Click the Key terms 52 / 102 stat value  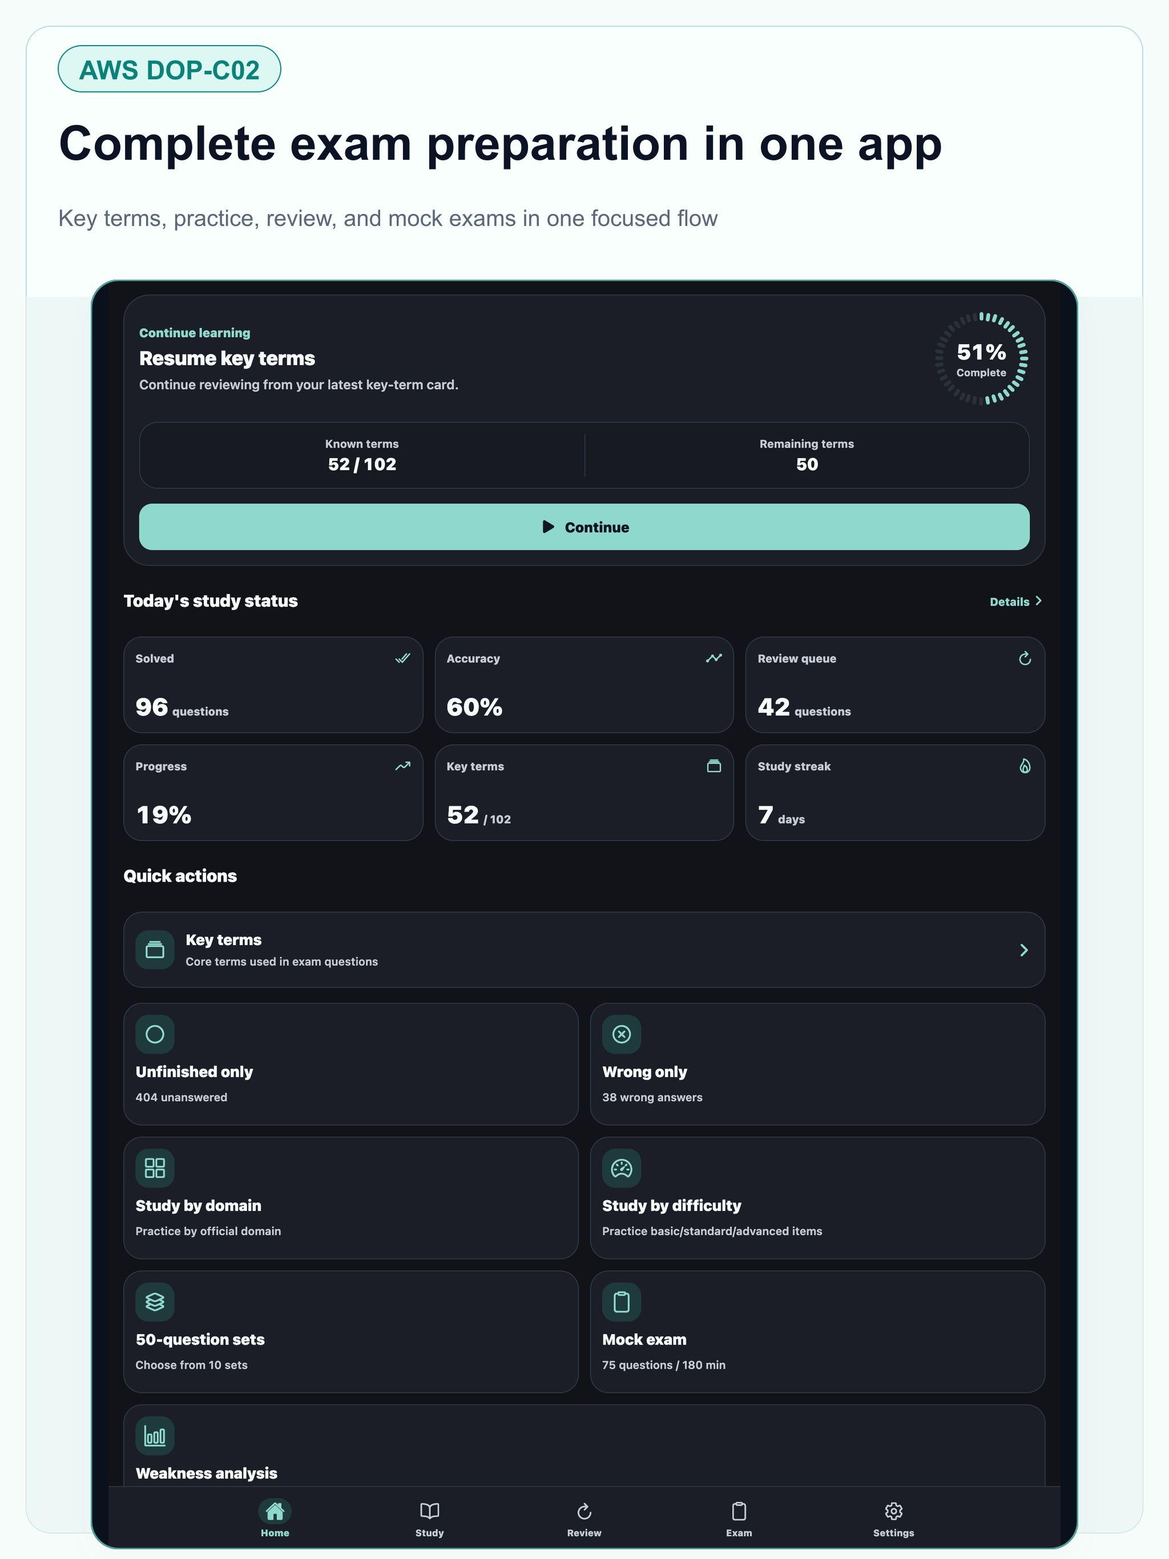[x=479, y=815]
